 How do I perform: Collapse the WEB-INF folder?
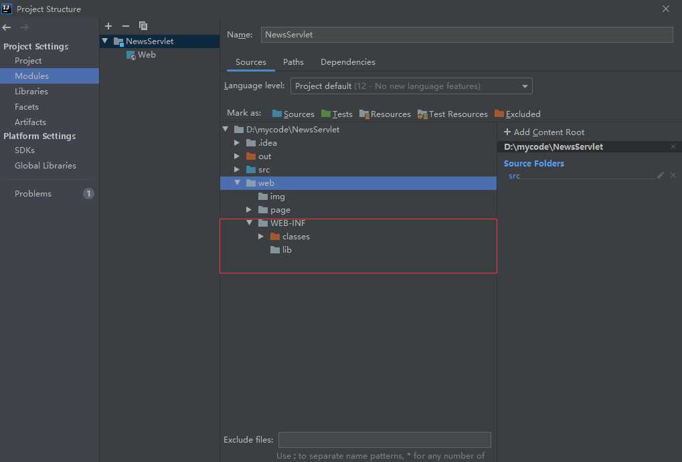click(x=249, y=223)
